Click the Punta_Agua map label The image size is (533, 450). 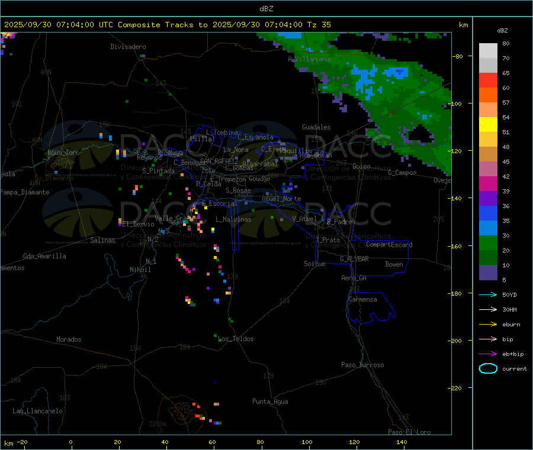click(270, 402)
